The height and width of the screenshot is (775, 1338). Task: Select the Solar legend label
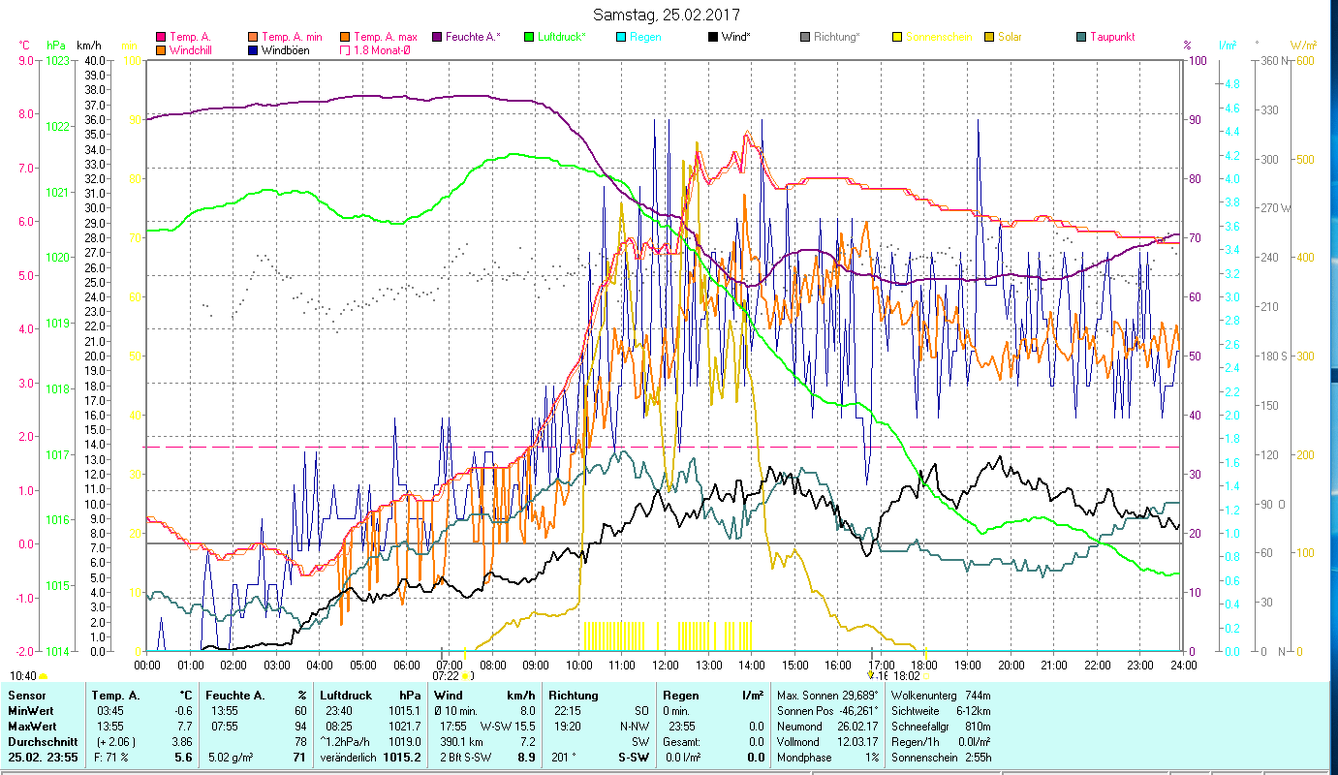click(1010, 37)
